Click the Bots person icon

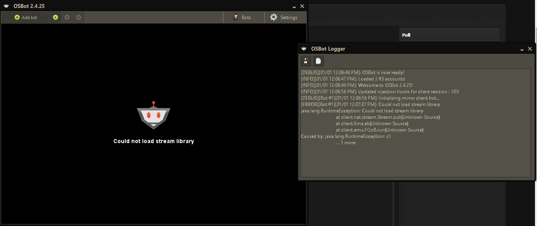(x=236, y=17)
